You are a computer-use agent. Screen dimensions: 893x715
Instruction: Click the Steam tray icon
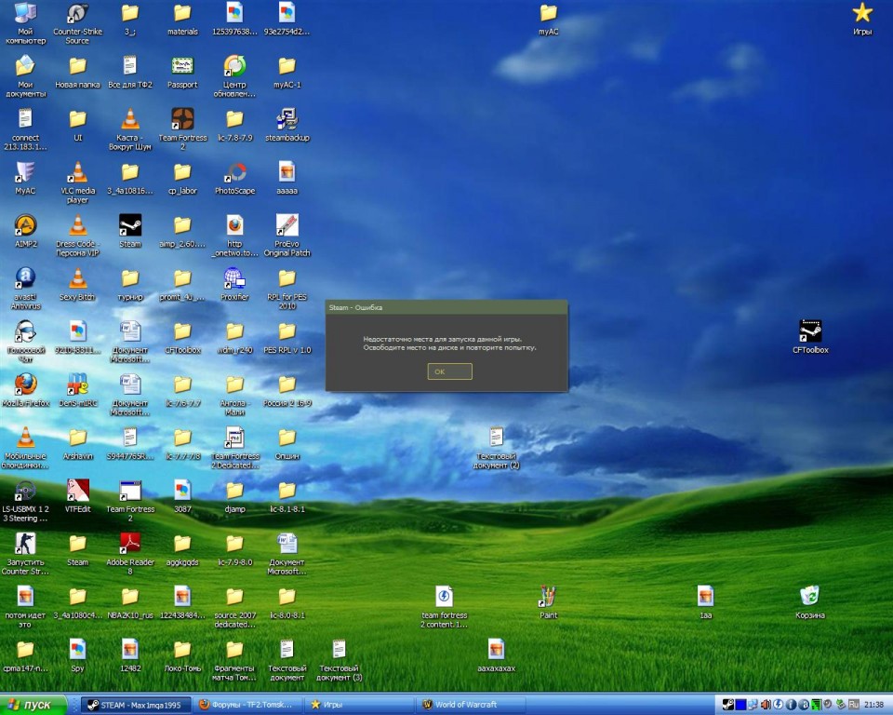[x=727, y=705]
